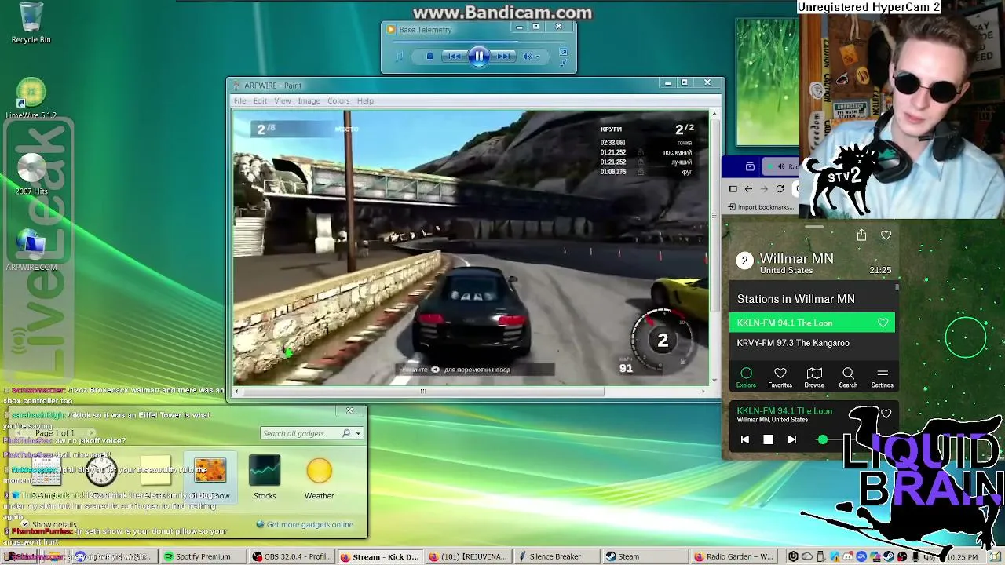1005x565 pixels.
Task: Open the File menu in Paint
Action: click(239, 100)
